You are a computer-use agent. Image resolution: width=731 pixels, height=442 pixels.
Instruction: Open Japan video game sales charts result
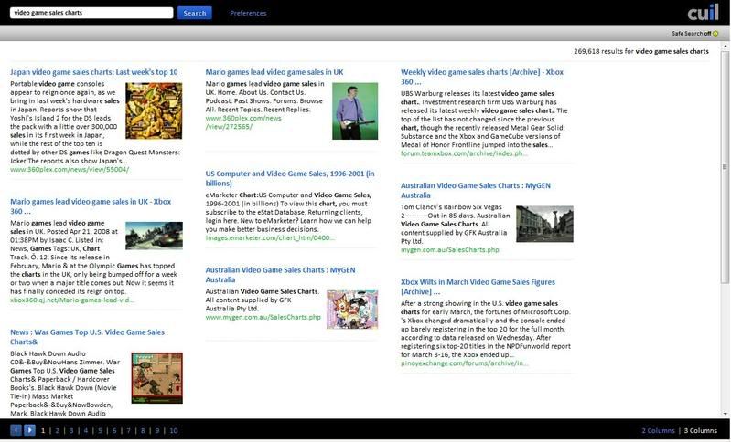(x=93, y=72)
